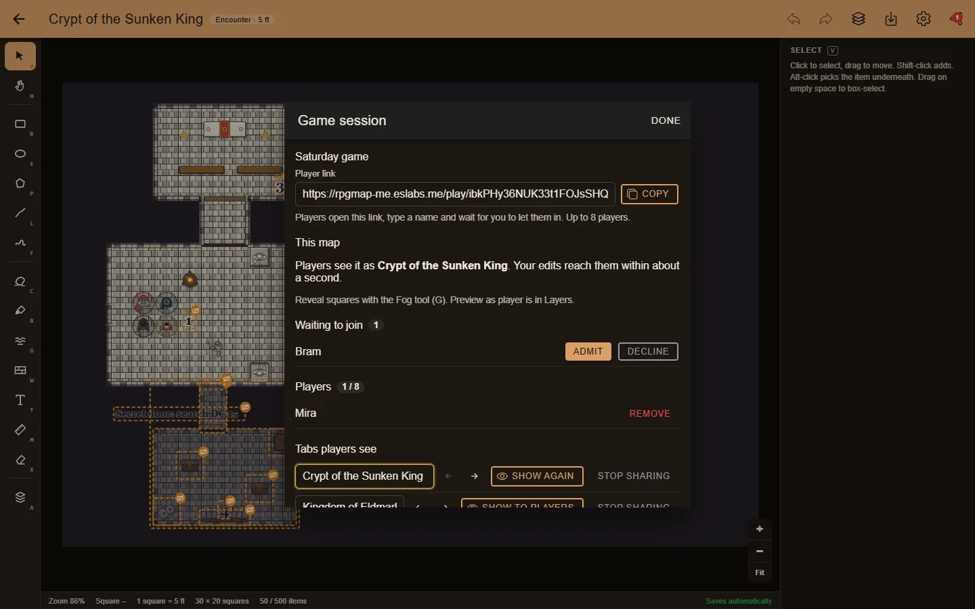Screen dimensions: 975x609
Task: Activate the Polygon tool
Action: tap(20, 183)
